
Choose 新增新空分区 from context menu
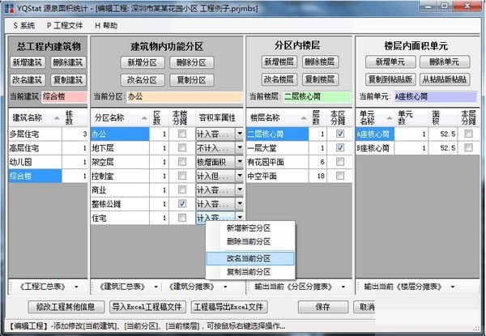[249, 228]
